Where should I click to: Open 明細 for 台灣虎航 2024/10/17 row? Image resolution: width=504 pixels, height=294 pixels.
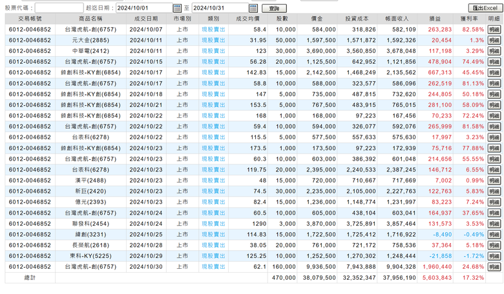tap(494, 83)
